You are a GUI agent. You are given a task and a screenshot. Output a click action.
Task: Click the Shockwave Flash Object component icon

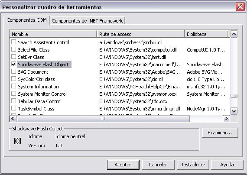[17, 141]
